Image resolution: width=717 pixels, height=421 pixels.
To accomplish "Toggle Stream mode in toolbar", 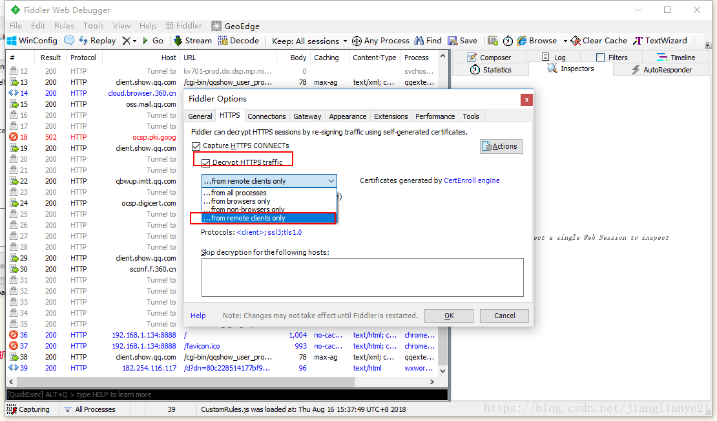I will pyautogui.click(x=192, y=41).
